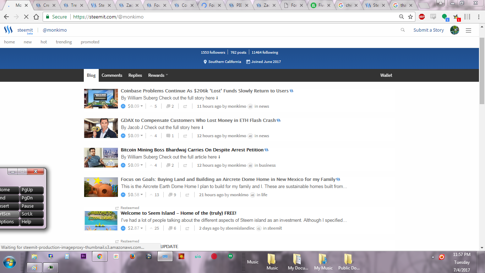Open the steemislandinc author profile

(x=240, y=228)
